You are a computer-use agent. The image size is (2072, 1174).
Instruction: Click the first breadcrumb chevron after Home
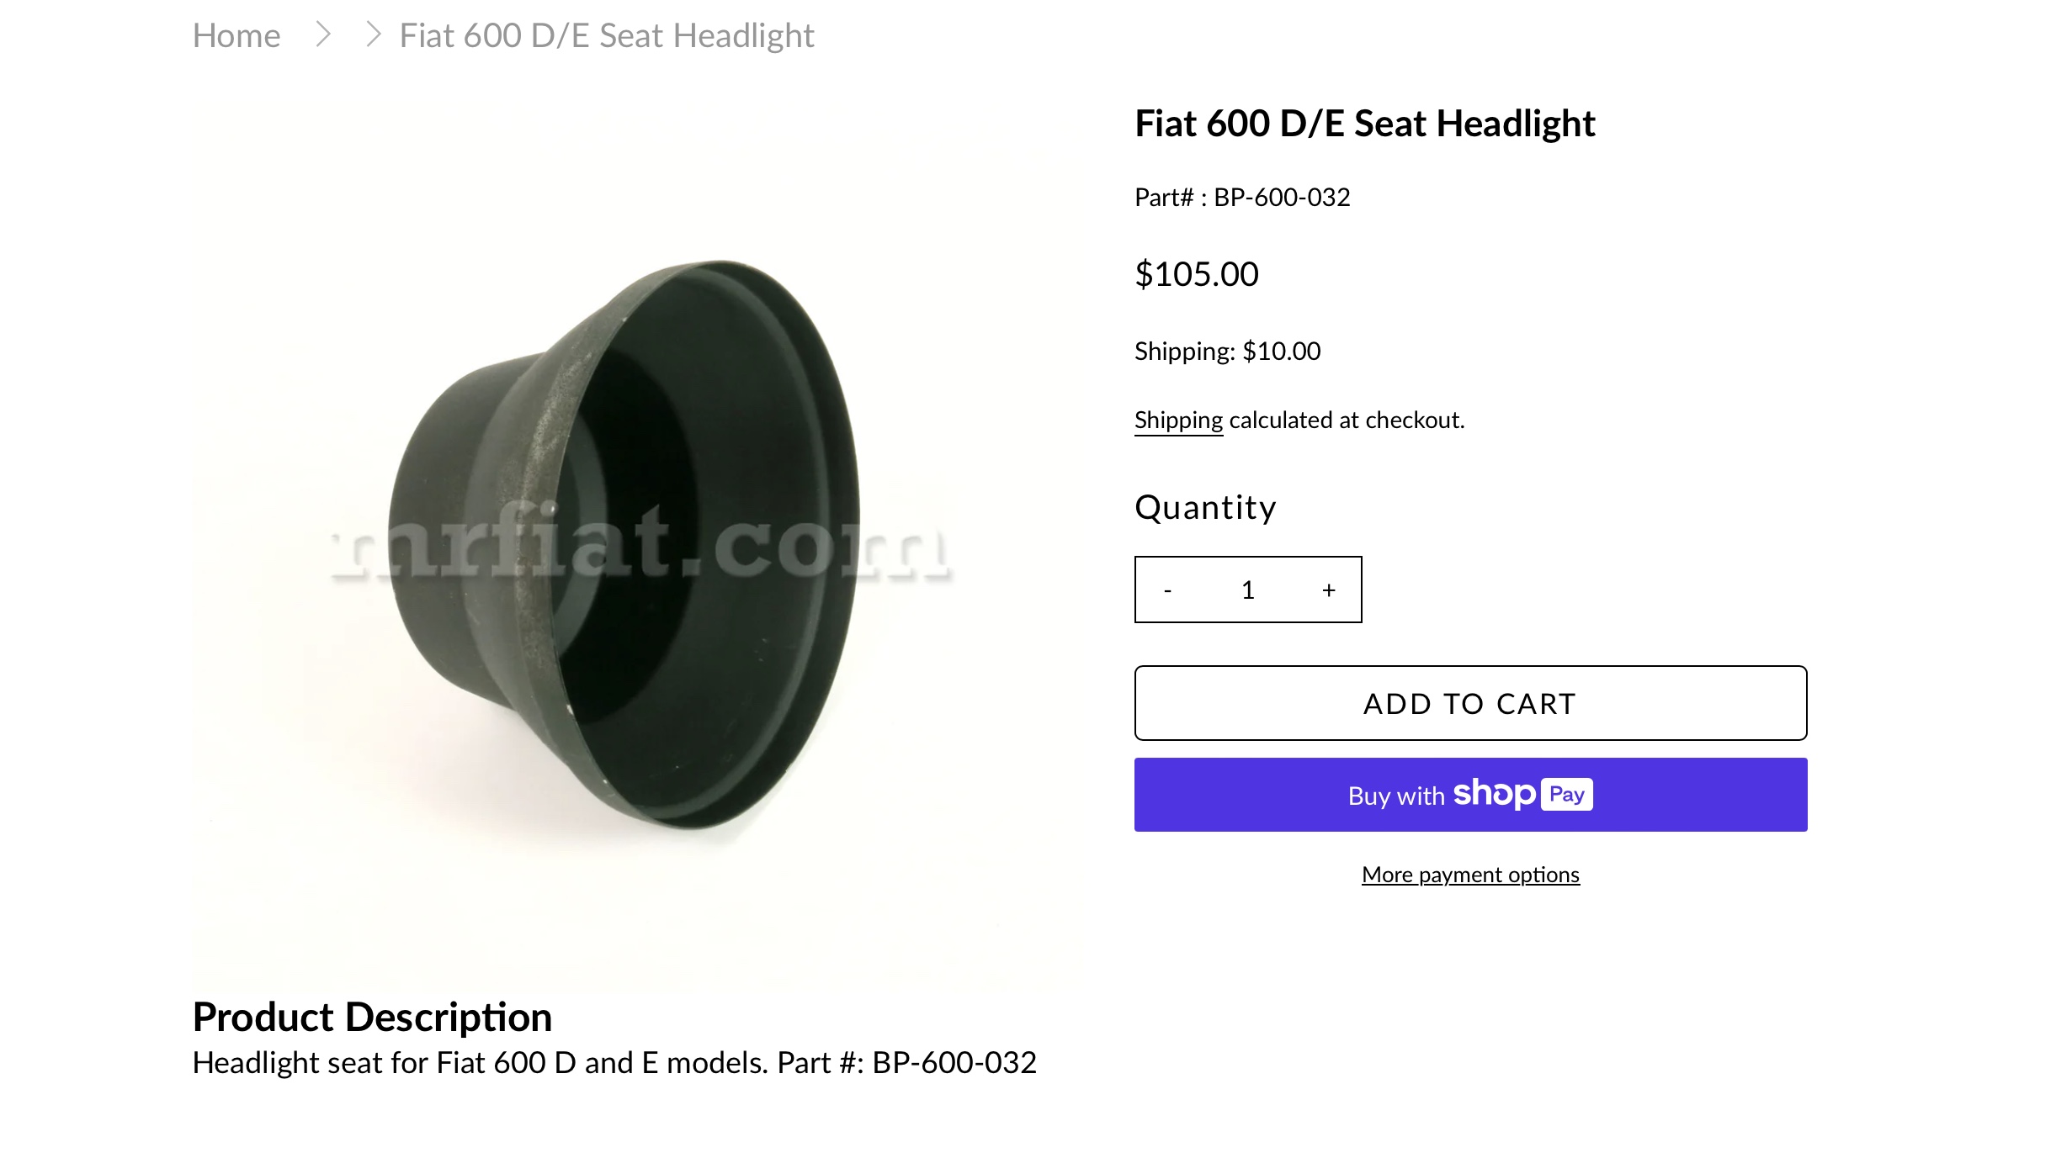coord(323,35)
